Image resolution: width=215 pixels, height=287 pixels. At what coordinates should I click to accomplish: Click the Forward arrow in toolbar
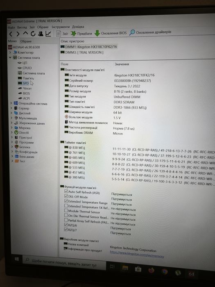tap(18, 34)
